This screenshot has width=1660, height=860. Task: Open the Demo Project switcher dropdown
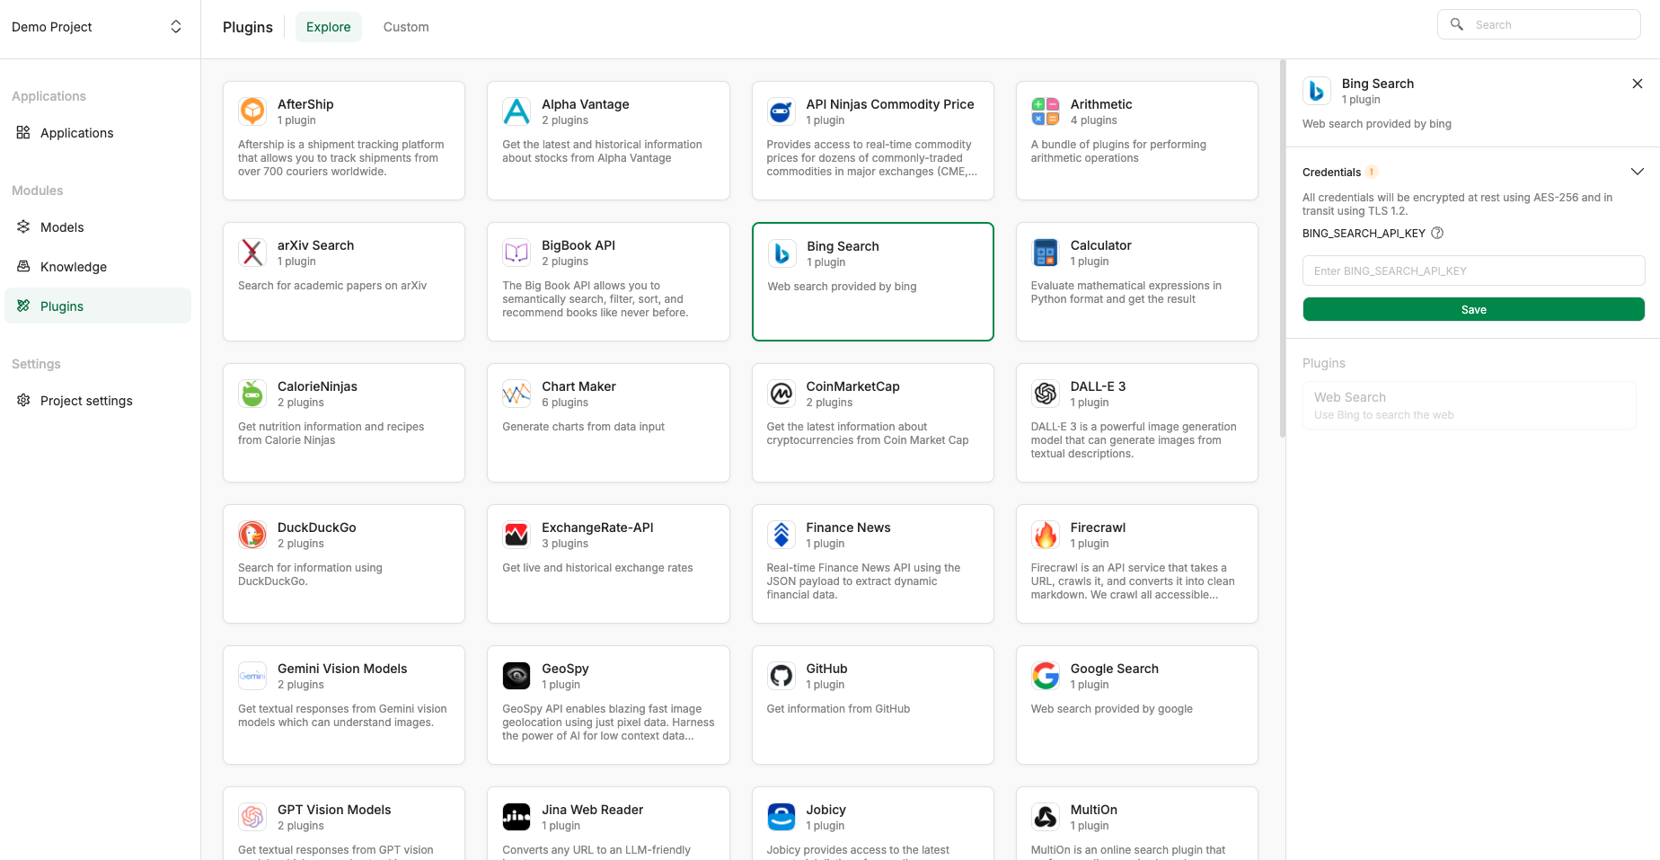click(97, 27)
